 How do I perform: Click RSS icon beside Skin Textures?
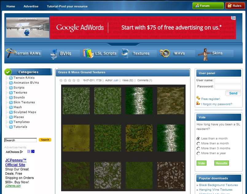pyautogui.click(x=11, y=102)
